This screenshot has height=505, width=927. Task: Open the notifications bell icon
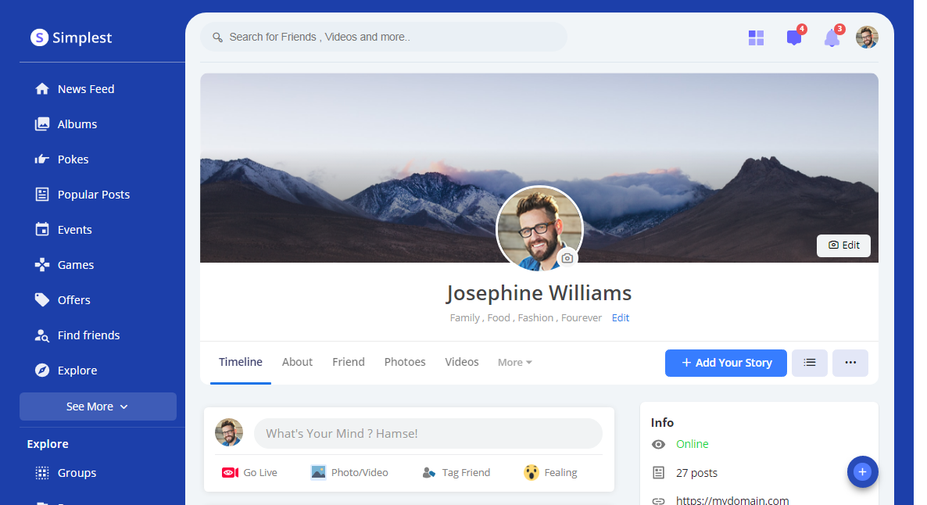coord(832,38)
